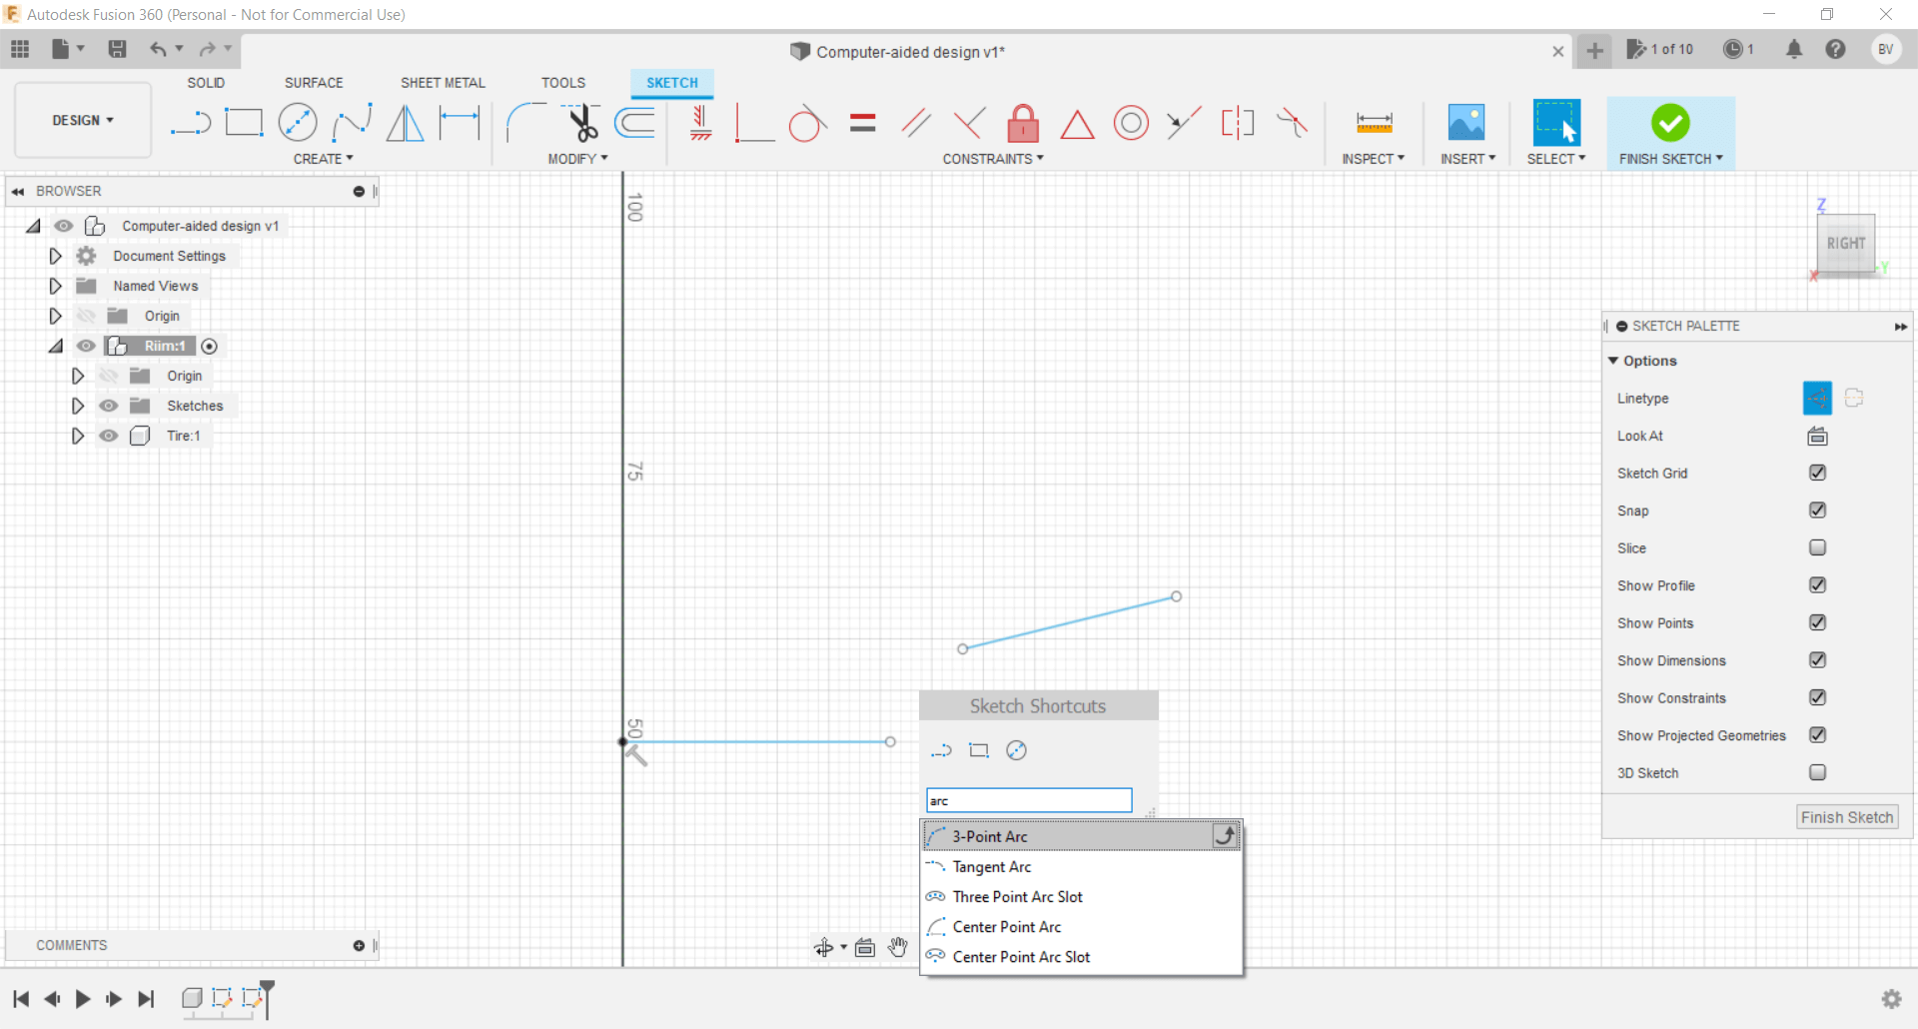
Task: Apply the Symmetry constraint
Action: [x=1238, y=123]
